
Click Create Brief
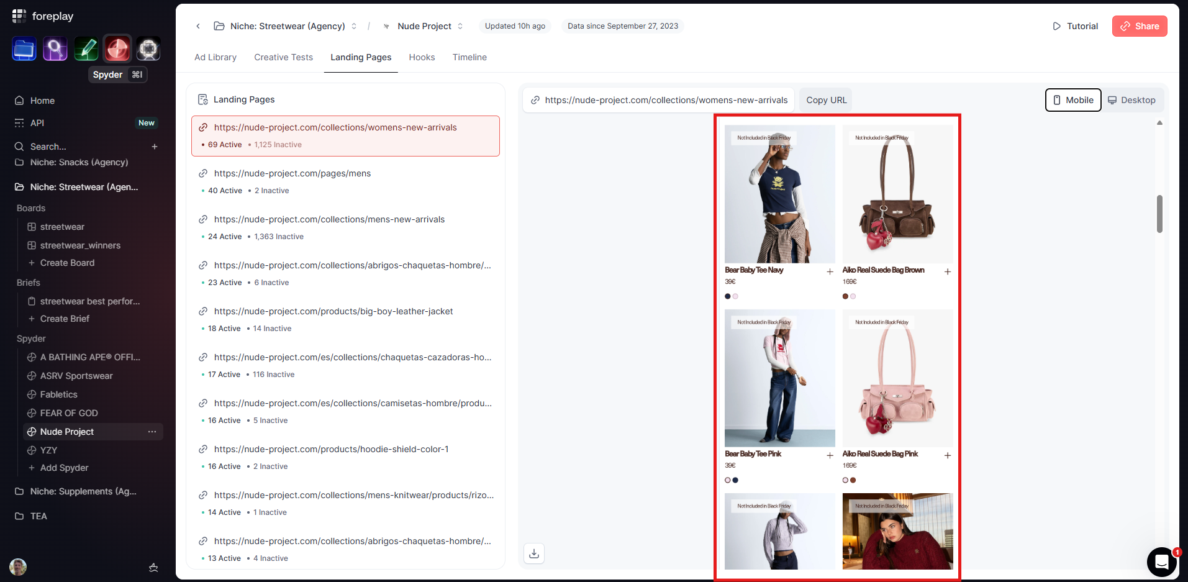pos(65,319)
